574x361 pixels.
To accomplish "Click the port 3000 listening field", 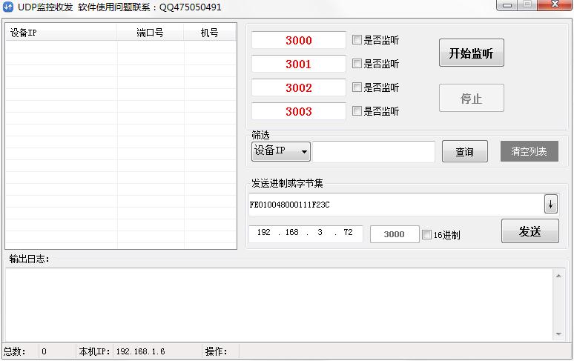I will (299, 41).
